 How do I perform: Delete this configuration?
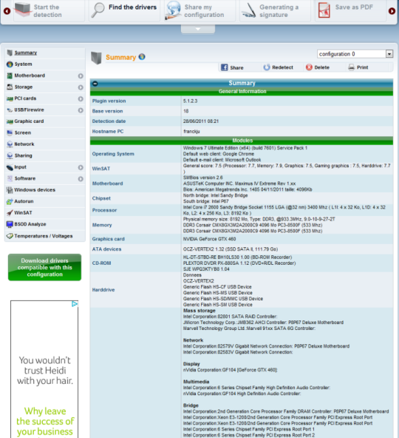click(x=318, y=67)
